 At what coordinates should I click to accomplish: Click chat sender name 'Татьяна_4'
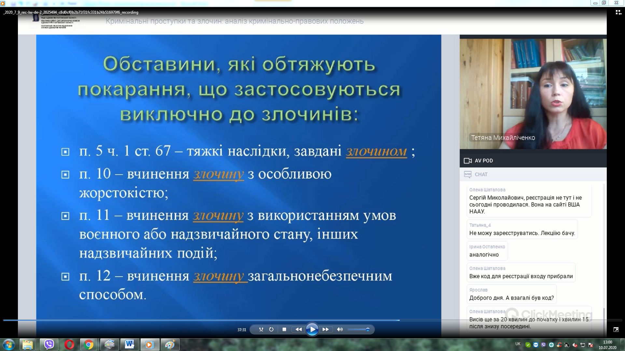point(480,225)
